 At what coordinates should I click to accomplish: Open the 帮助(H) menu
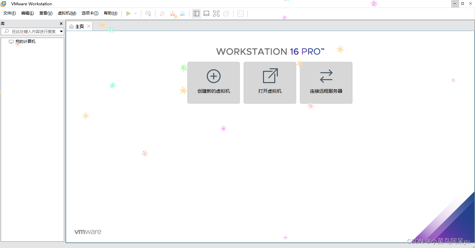tap(110, 13)
